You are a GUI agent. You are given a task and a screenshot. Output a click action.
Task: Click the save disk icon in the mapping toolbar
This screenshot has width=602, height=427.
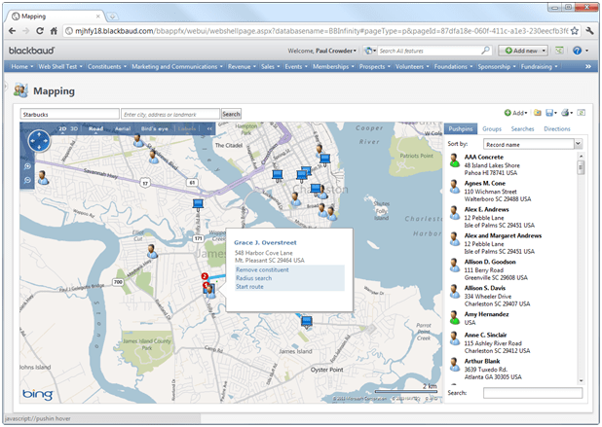tap(549, 113)
